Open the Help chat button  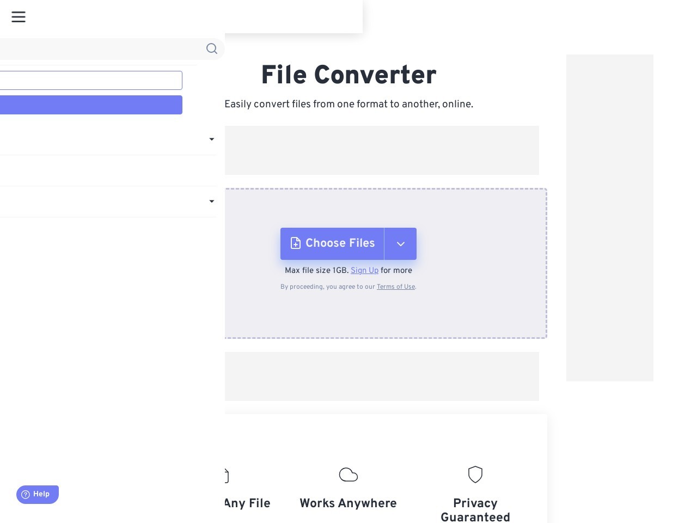[38, 495]
